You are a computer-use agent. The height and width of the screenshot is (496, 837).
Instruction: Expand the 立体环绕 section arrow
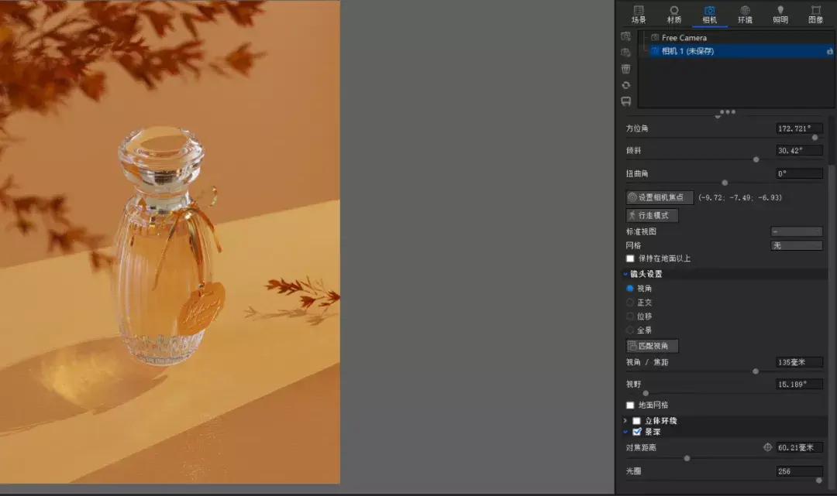pyautogui.click(x=625, y=421)
